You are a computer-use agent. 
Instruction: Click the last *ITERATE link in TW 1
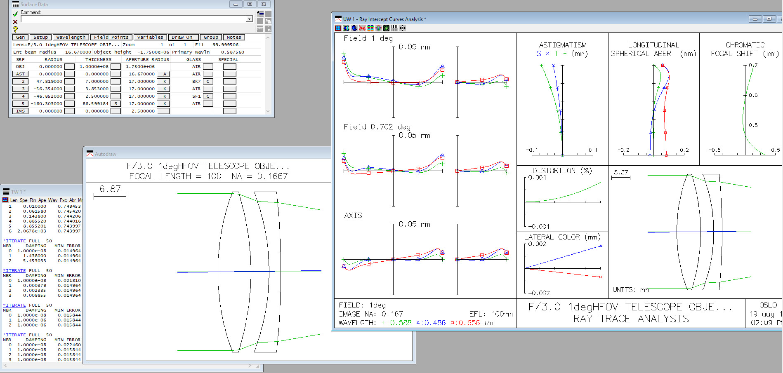click(x=14, y=335)
